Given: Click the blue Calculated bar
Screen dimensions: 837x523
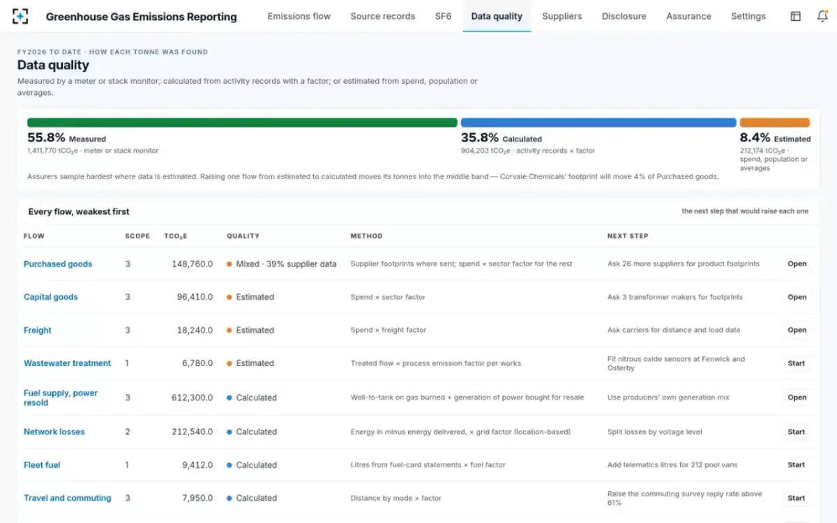Looking at the screenshot, I should click(598, 123).
